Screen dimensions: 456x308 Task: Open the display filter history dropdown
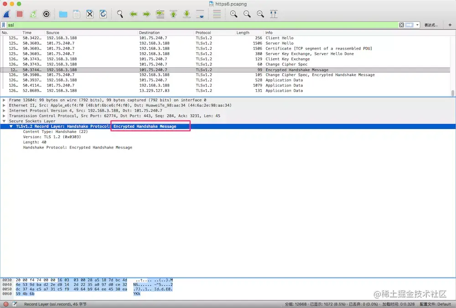pos(417,25)
